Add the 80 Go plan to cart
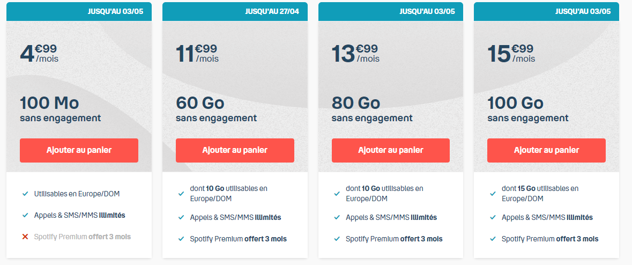Screen dimensions: 632x265 pyautogui.click(x=390, y=150)
